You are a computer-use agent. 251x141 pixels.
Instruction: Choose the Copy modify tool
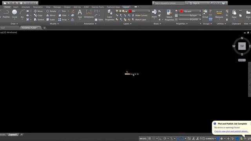click(x=38, y=15)
